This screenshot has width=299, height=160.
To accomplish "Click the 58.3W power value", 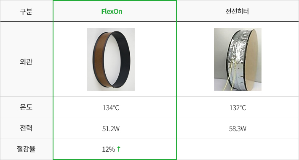I will 238,129.
